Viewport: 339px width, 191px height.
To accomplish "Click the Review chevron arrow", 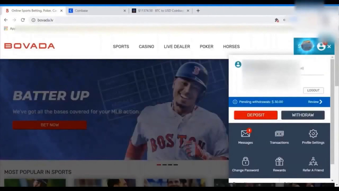I will point(321,102).
